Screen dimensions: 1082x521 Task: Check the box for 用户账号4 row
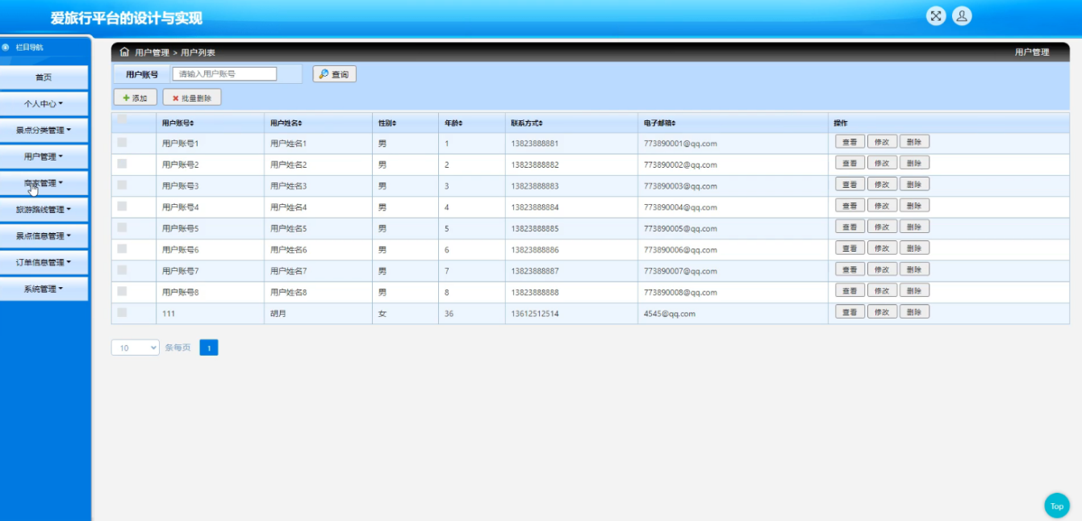point(123,206)
